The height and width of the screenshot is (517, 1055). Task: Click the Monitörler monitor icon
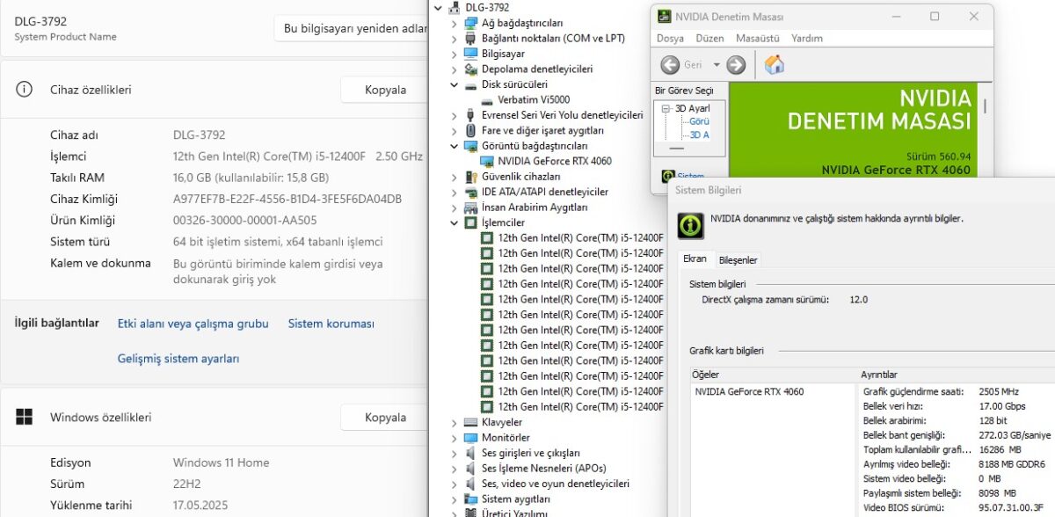click(x=471, y=437)
